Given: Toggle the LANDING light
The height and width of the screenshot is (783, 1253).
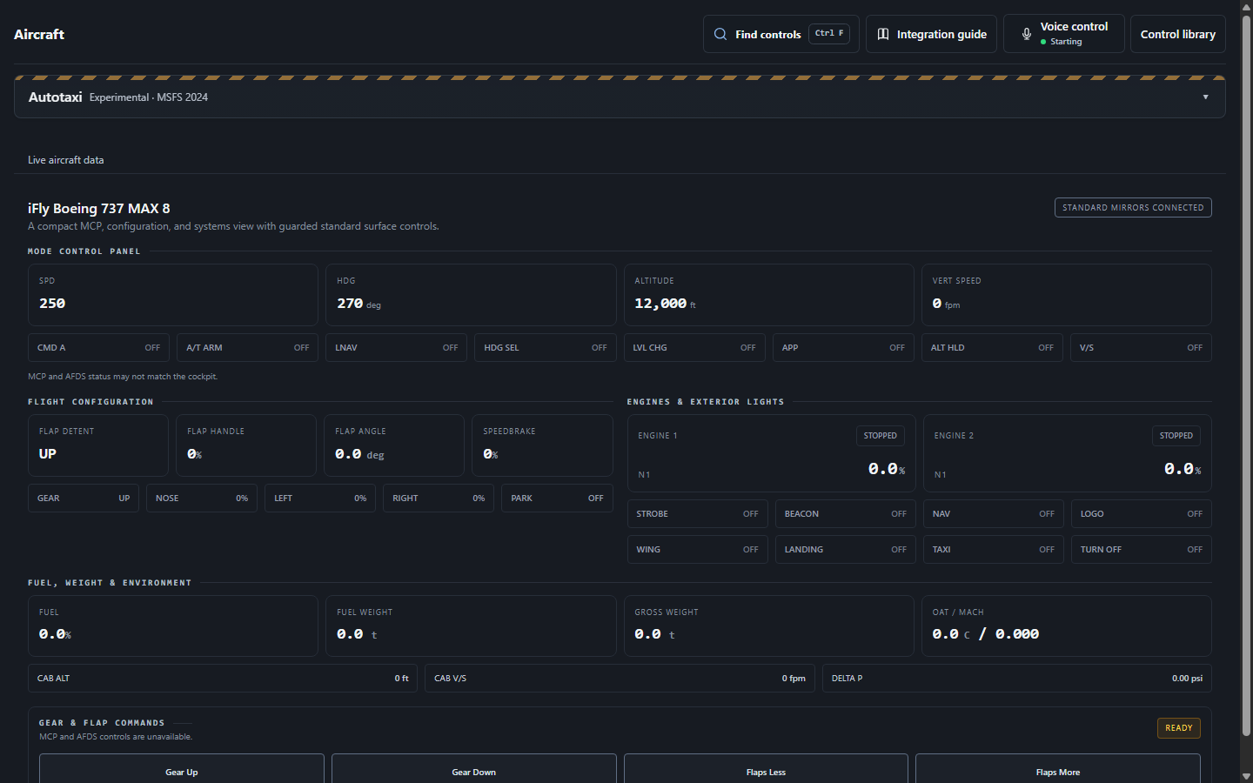Looking at the screenshot, I should click(x=845, y=550).
